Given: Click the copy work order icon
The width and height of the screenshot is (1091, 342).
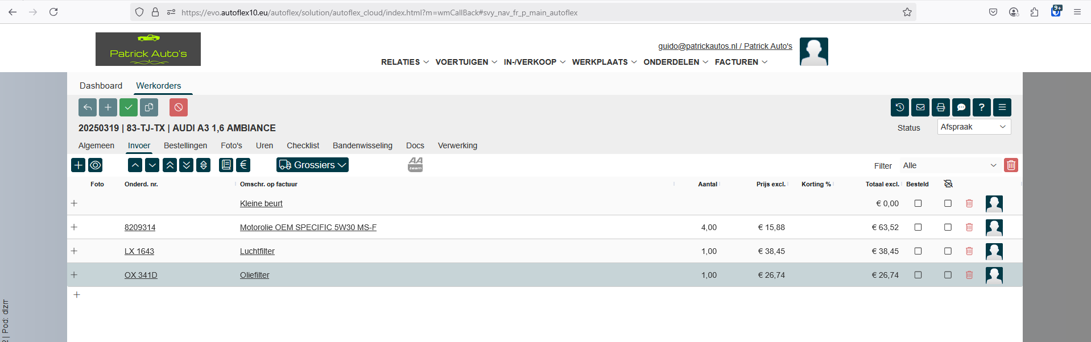Looking at the screenshot, I should coord(149,107).
